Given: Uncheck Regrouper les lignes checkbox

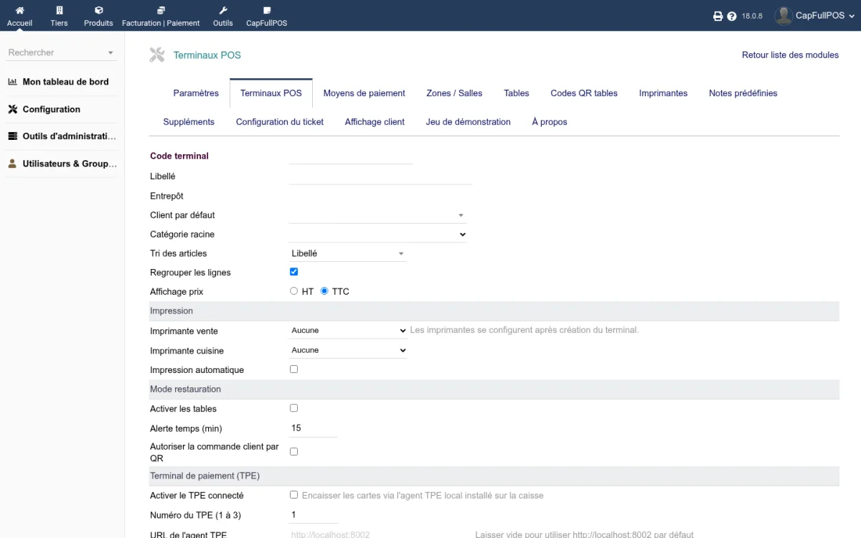Looking at the screenshot, I should [x=293, y=272].
